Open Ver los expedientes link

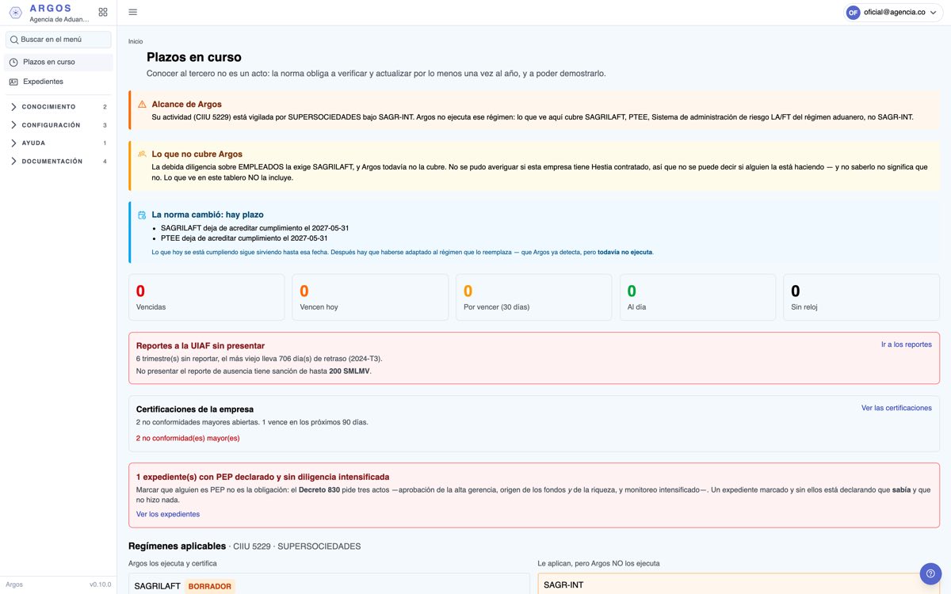pos(168,514)
